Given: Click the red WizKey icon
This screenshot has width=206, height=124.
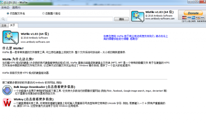Looking at the screenshot, I should [7, 103].
